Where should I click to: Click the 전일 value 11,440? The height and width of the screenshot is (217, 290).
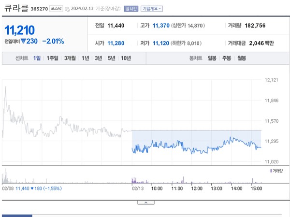(116, 26)
